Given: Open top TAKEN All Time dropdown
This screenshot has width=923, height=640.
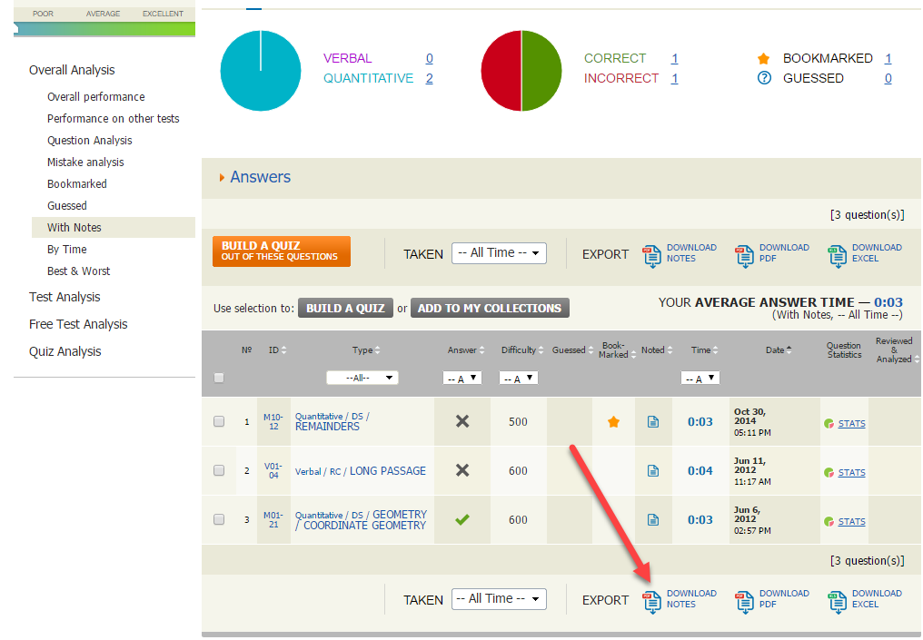Looking at the screenshot, I should click(x=499, y=253).
